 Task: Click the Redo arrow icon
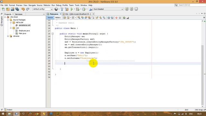28,9
